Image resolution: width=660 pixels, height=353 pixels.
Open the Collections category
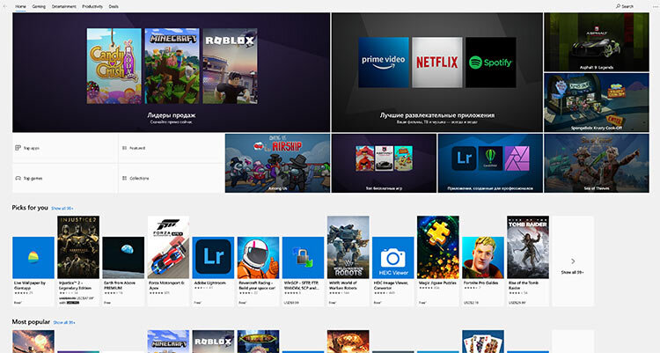(171, 178)
